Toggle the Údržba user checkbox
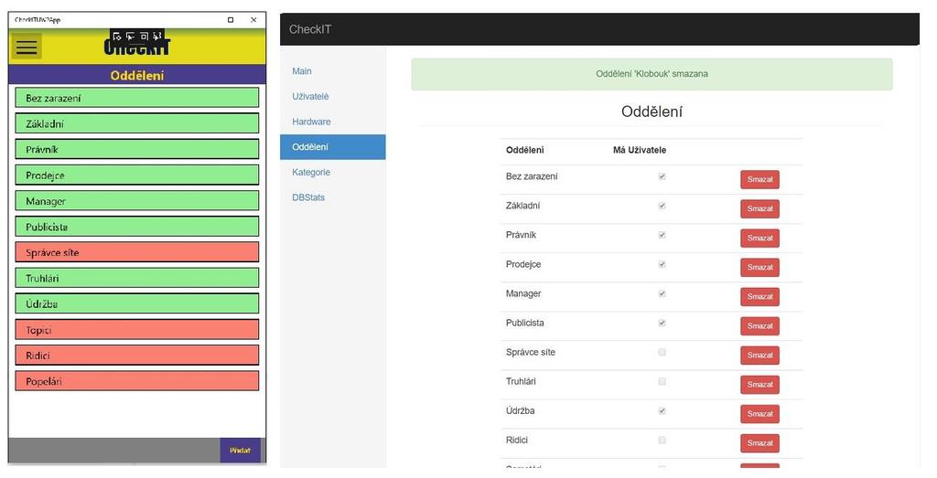Screen dimensions: 937x478 [662, 410]
